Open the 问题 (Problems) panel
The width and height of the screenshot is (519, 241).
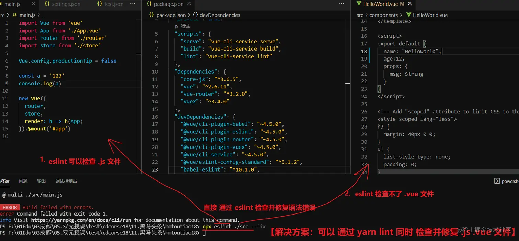23,181
